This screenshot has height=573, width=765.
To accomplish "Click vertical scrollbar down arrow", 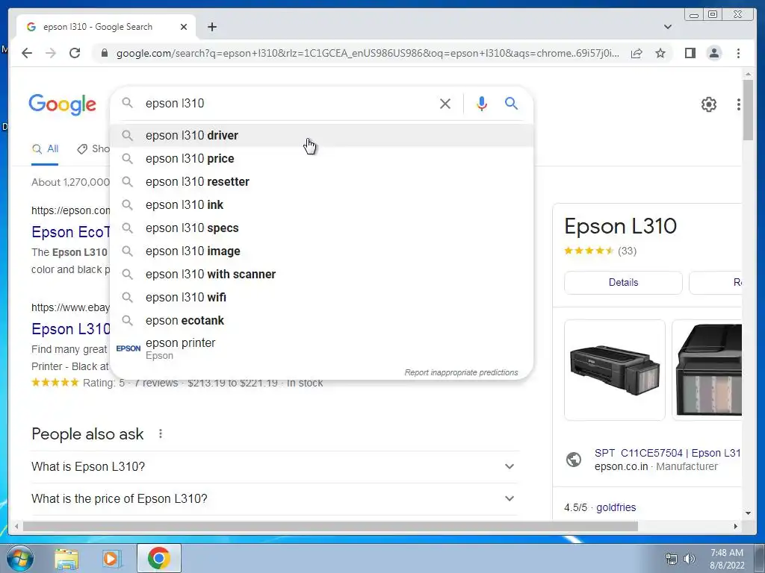I will pyautogui.click(x=749, y=513).
